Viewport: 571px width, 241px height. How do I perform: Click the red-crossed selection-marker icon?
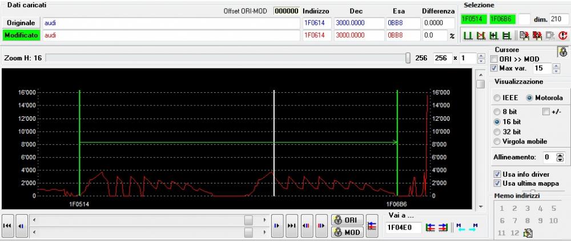(x=481, y=36)
